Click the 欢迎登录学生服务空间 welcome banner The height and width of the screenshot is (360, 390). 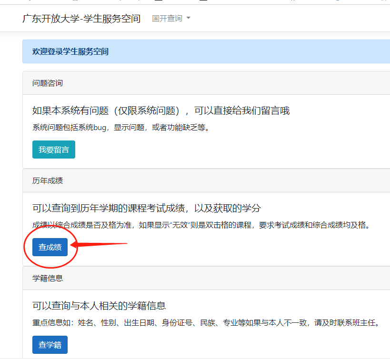70,51
